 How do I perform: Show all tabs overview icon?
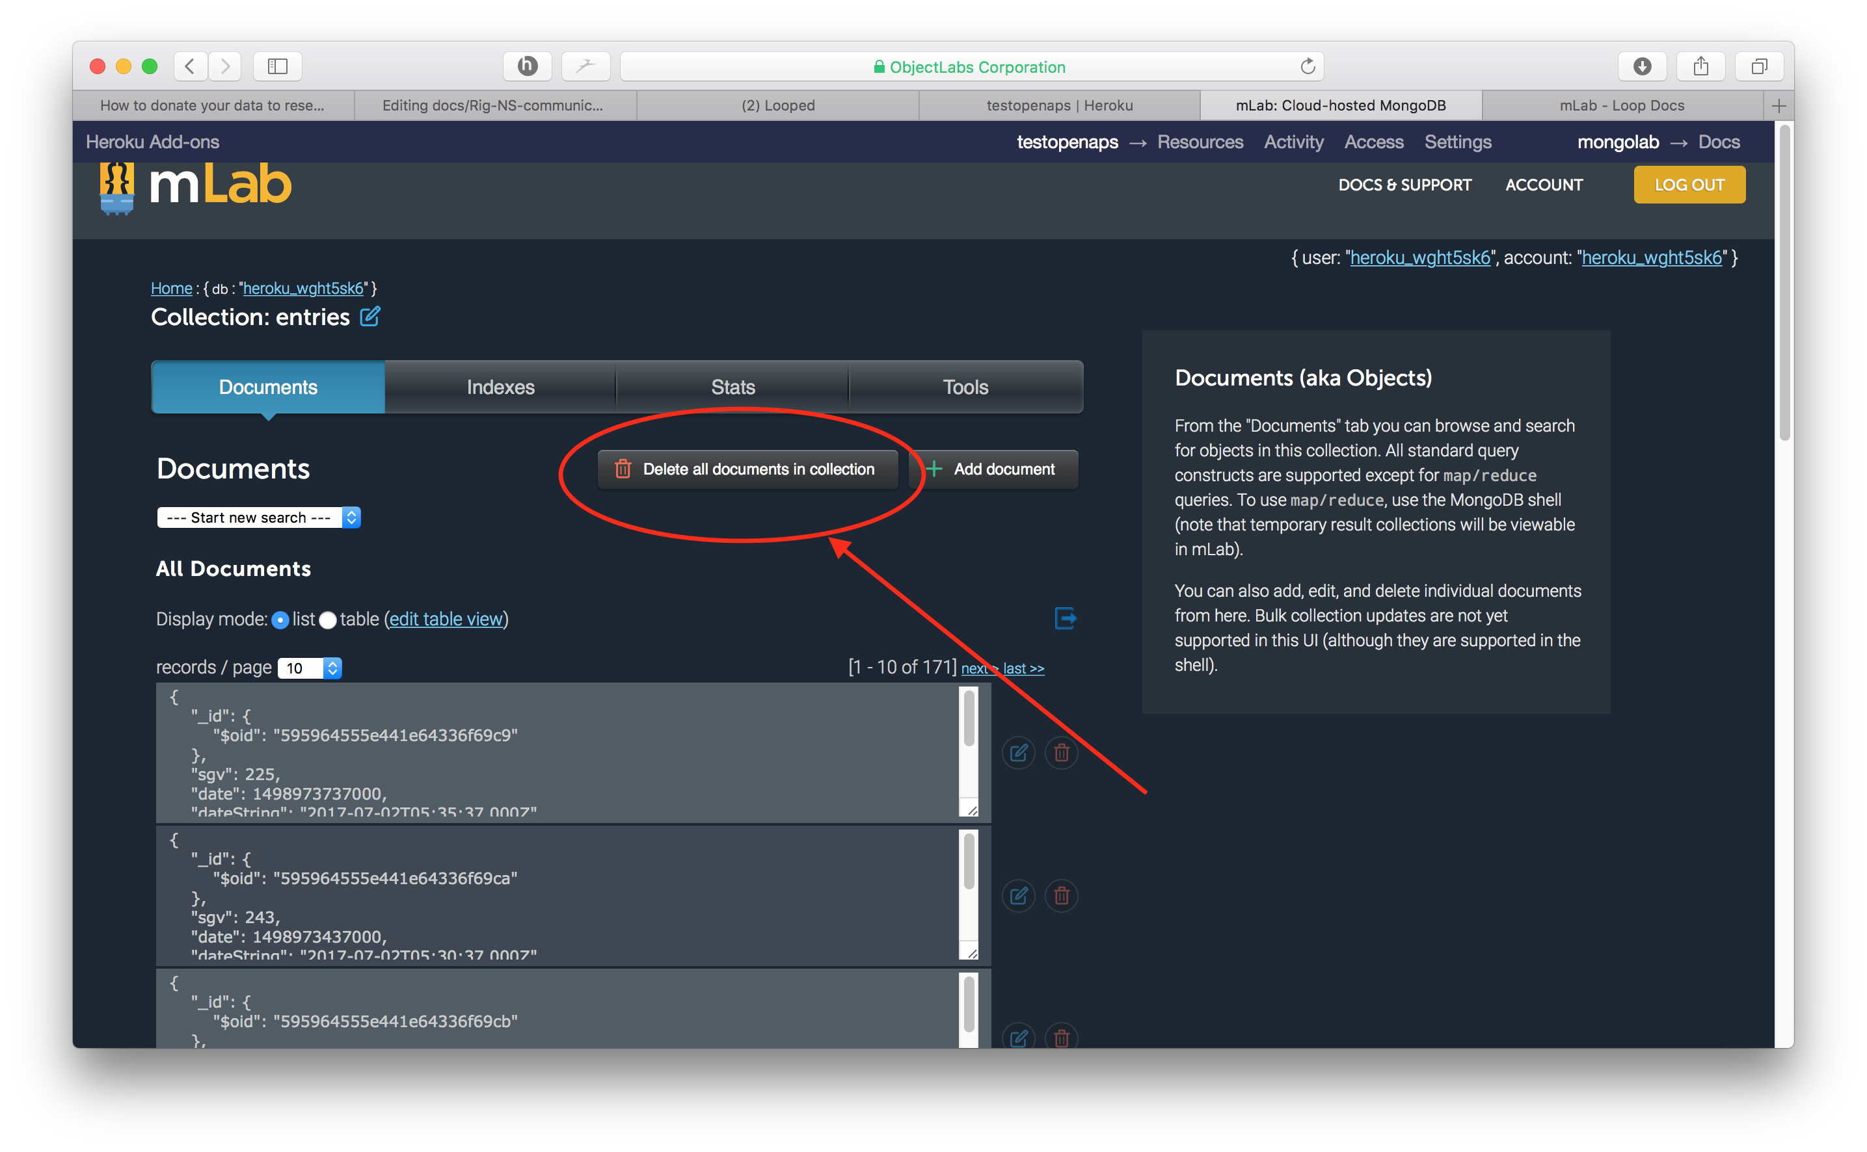(1759, 66)
